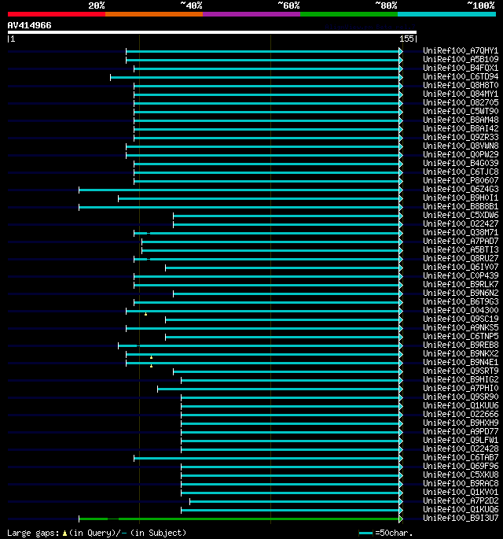
Task: Select the UniRef100_B6T9G3 label
Action: point(461,301)
